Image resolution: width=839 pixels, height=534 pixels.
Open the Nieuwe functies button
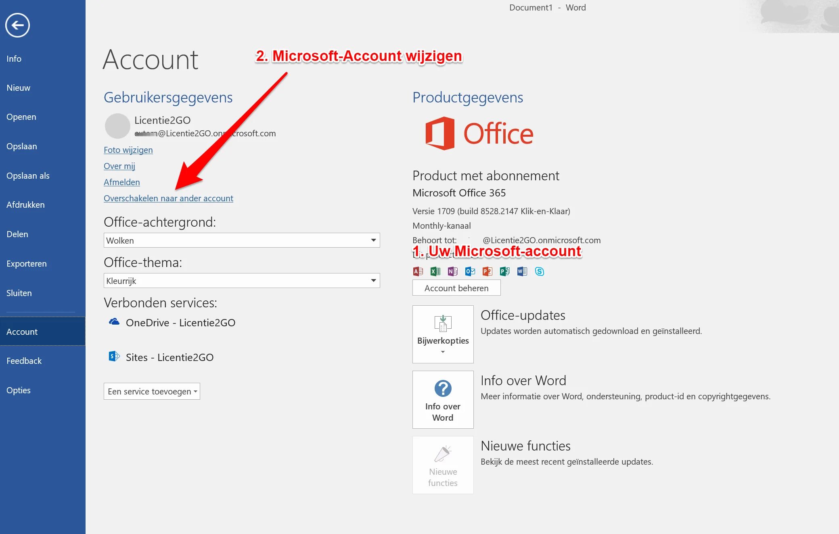443,465
